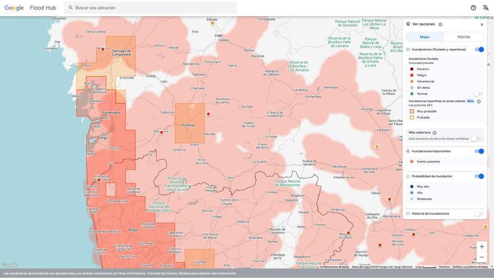
Task: Click info icon beside Beta label
Action: [x=479, y=101]
